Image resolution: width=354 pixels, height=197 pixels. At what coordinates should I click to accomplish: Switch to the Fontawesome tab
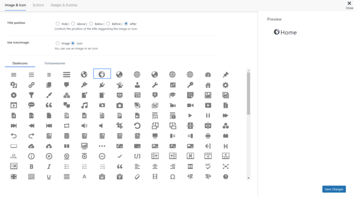click(x=55, y=63)
